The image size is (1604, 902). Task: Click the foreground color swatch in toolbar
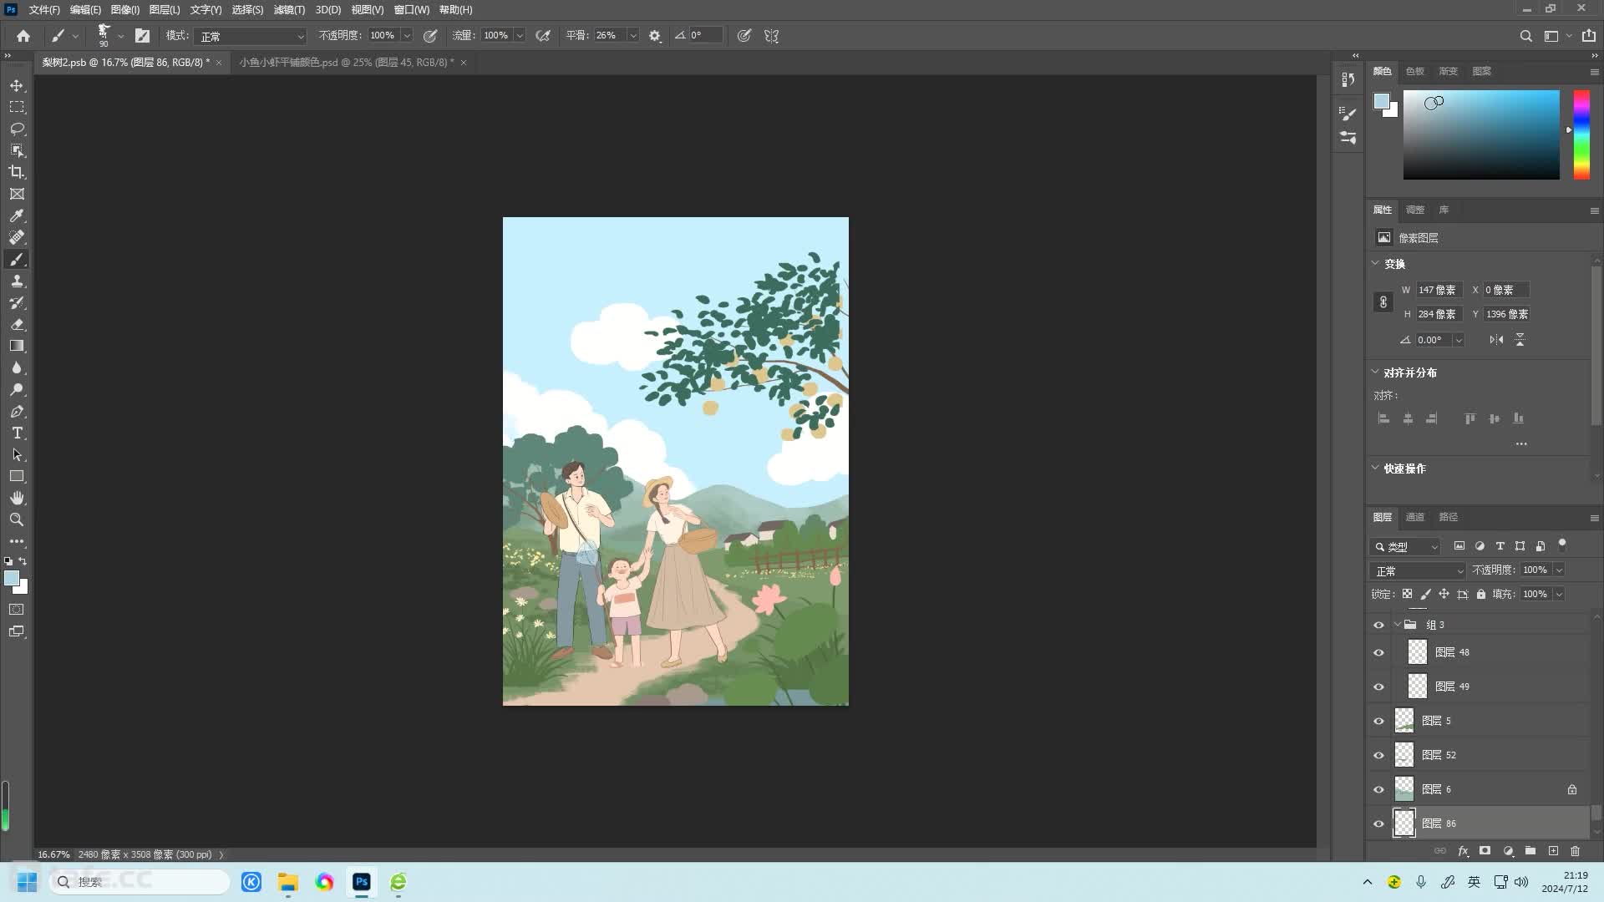pos(11,578)
